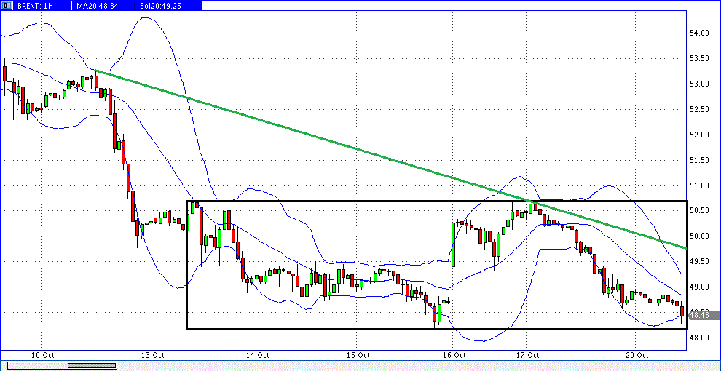The height and width of the screenshot is (371, 721).
Task: Select the 20 Oct date label
Action: click(637, 355)
